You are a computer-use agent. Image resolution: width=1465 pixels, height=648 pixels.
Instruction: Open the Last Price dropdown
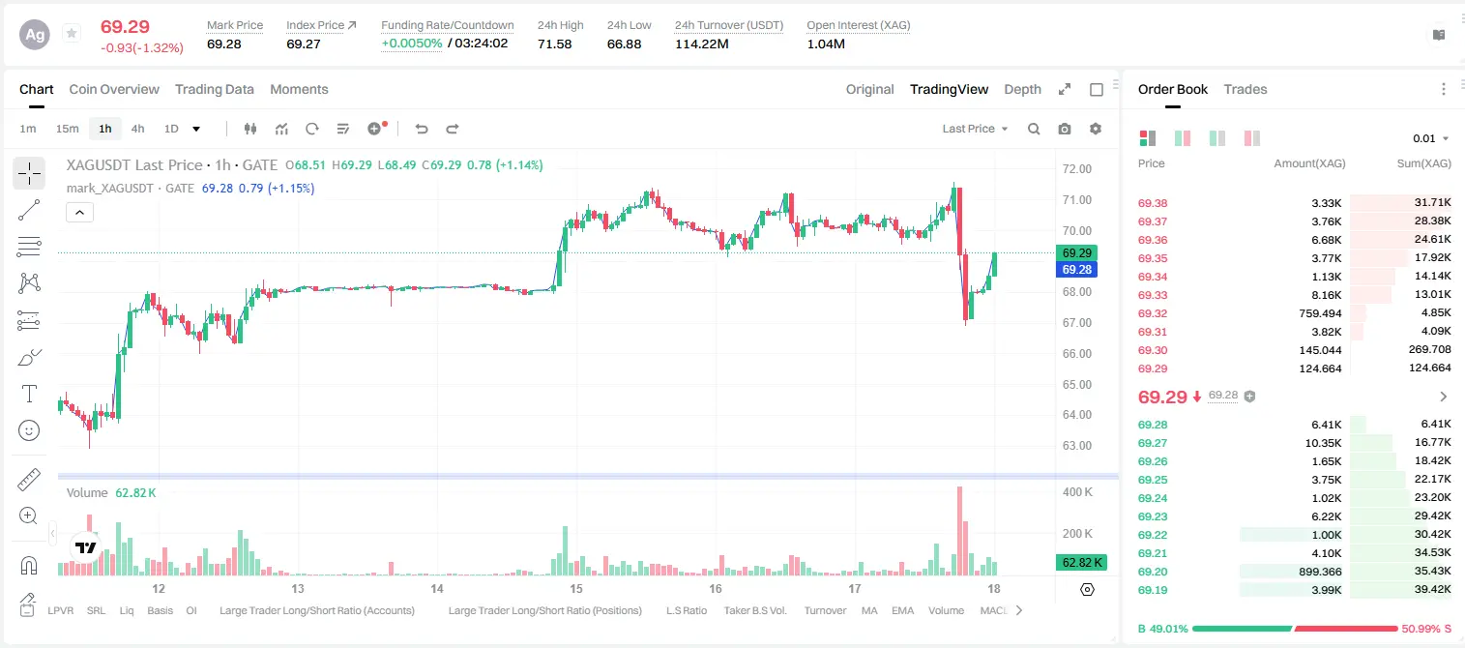(x=975, y=129)
